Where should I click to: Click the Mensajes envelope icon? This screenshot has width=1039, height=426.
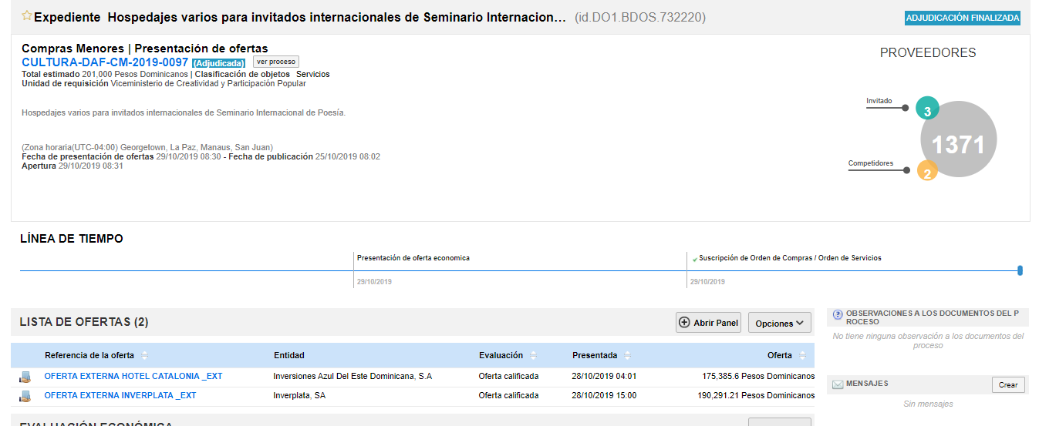pos(838,384)
